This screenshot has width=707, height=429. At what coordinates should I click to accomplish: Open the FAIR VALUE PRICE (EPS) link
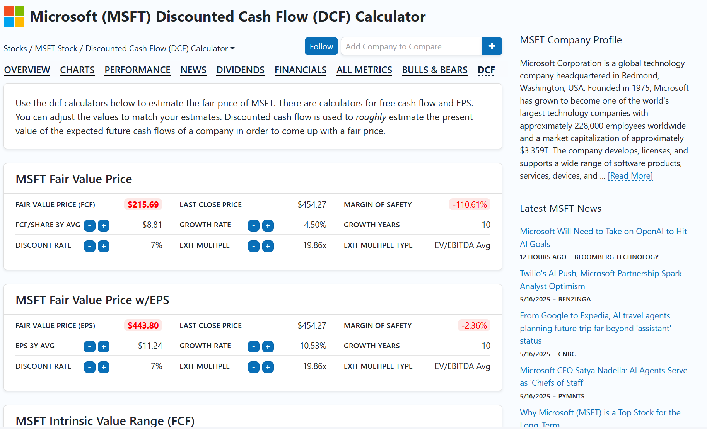point(55,326)
